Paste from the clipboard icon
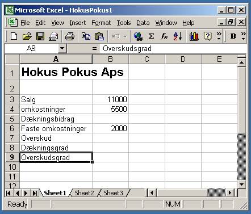251x214 pixels. pyautogui.click(x=99, y=36)
